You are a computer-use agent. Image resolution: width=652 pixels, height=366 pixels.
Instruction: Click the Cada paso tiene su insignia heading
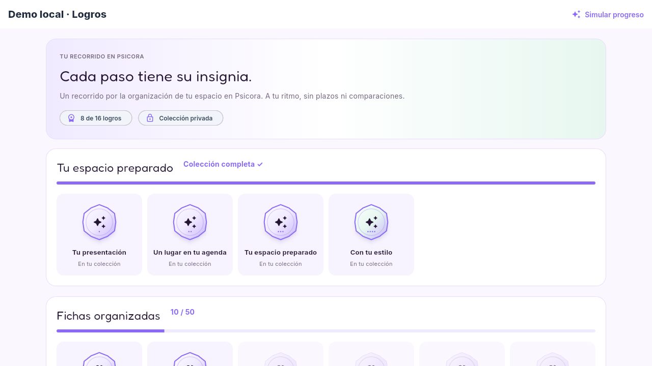point(156,77)
